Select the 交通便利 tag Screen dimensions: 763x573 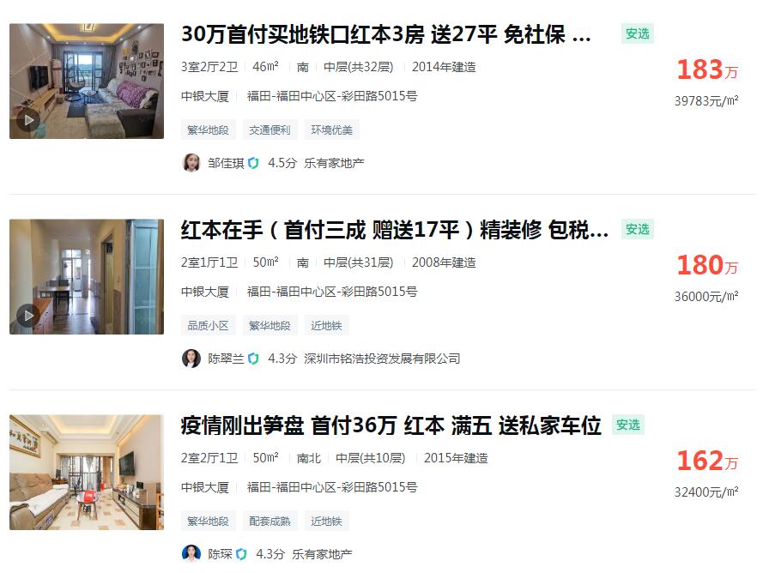[x=269, y=130]
